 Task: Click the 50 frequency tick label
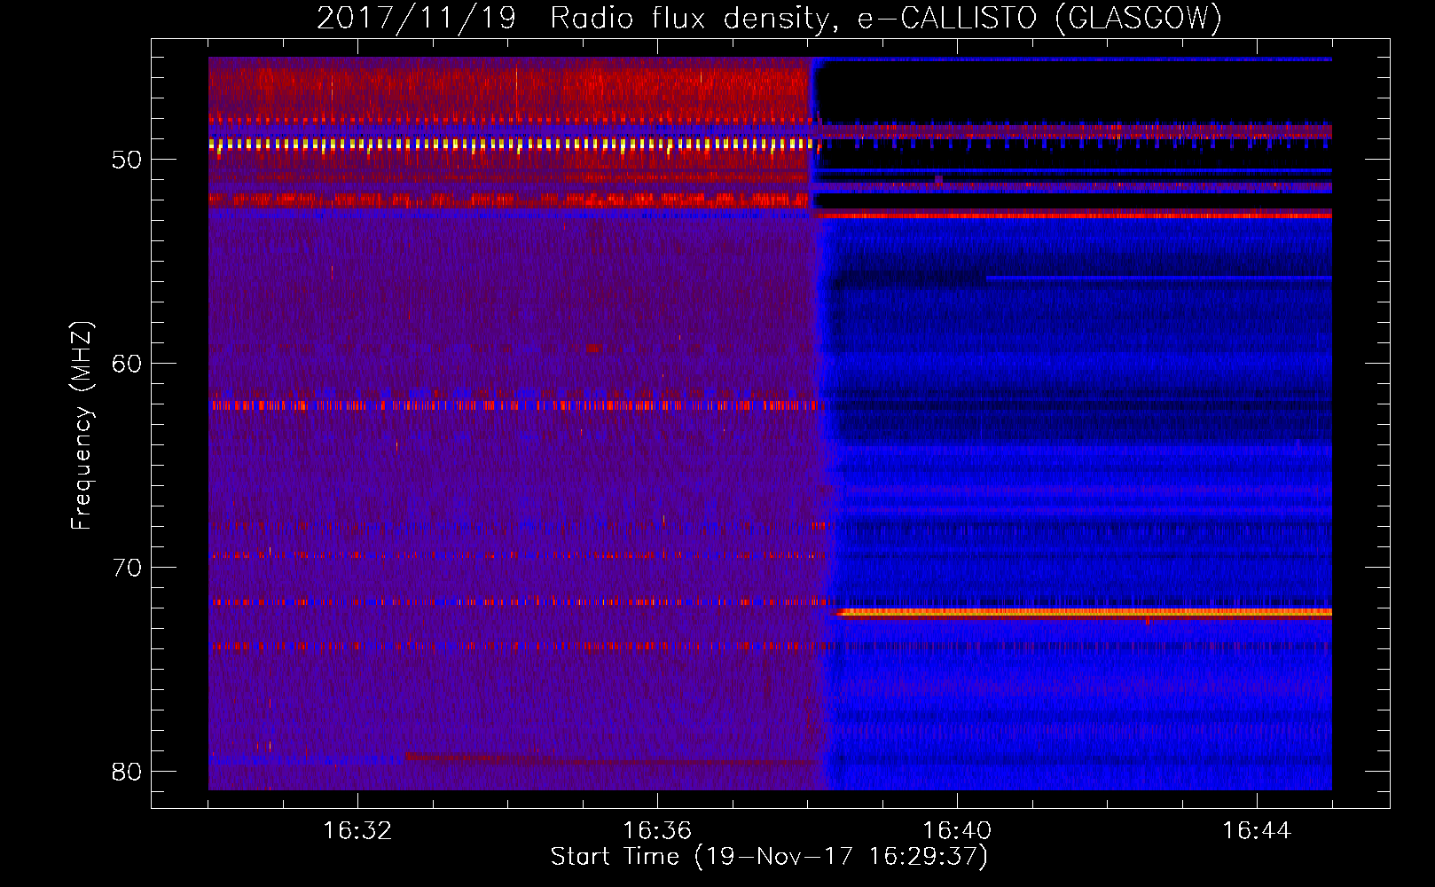[x=127, y=160]
